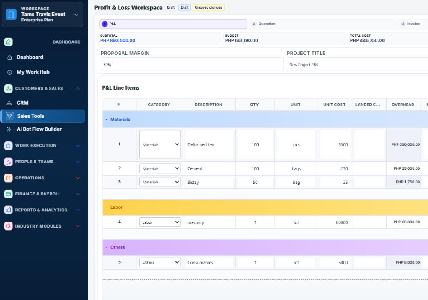Expand the Work Execution section

click(78, 146)
